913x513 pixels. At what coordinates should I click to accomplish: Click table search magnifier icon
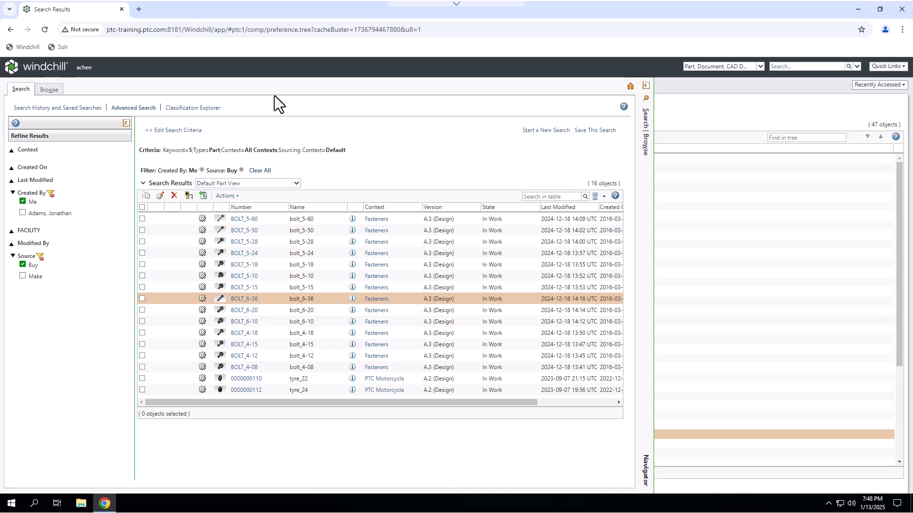[x=585, y=197]
